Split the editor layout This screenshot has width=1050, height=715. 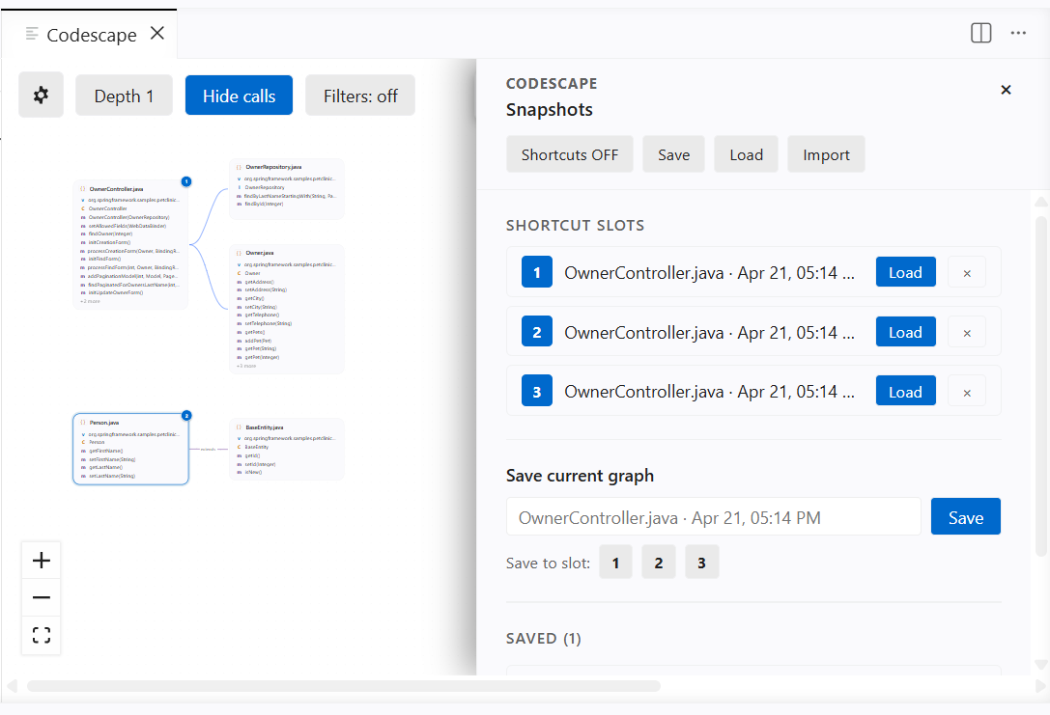coord(981,33)
